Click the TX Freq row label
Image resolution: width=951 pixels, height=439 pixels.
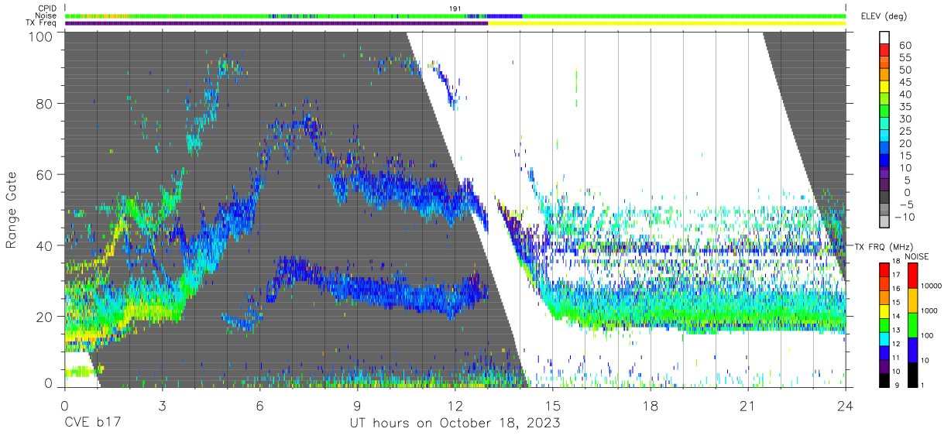(x=41, y=22)
